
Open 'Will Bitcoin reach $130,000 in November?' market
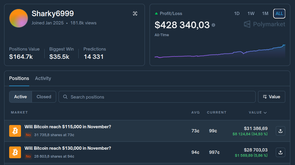click(68, 148)
